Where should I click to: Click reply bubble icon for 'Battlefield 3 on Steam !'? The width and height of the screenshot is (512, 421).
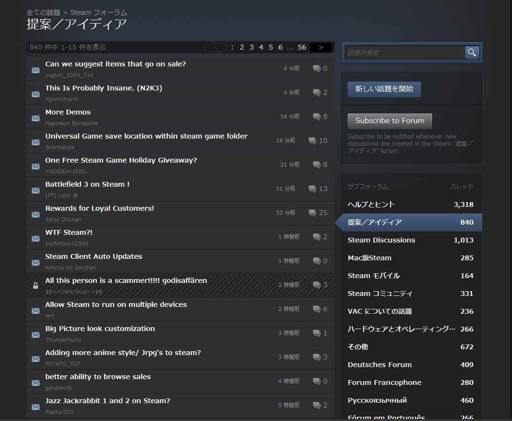tap(312, 189)
